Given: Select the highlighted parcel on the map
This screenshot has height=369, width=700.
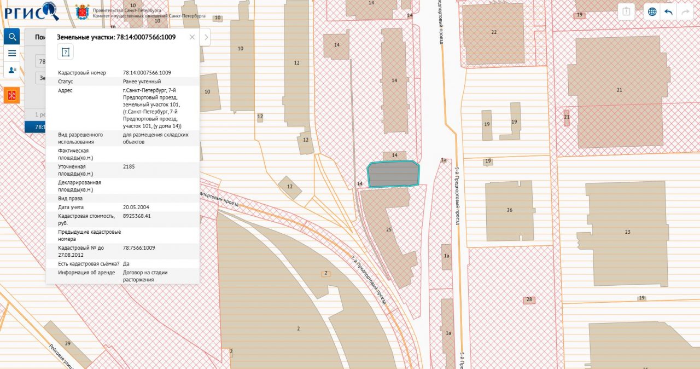Looking at the screenshot, I should tap(393, 174).
